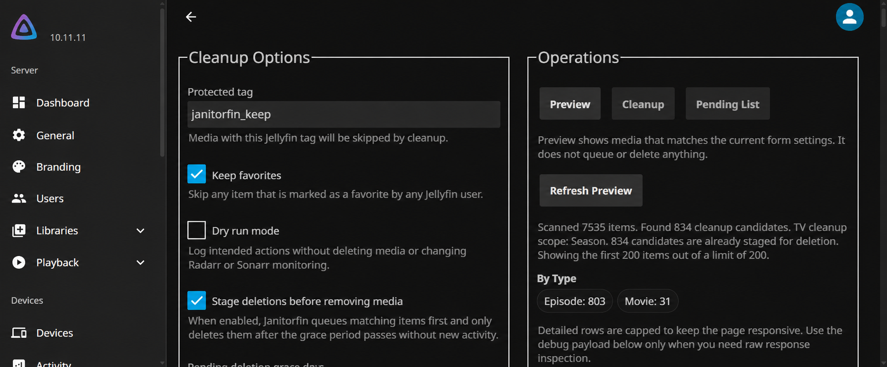Screen dimensions: 887x367
Task: Click the Users people icon
Action: point(19,198)
